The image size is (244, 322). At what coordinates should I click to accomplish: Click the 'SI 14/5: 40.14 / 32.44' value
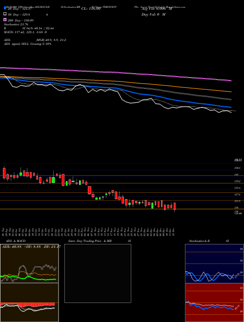(38, 28)
